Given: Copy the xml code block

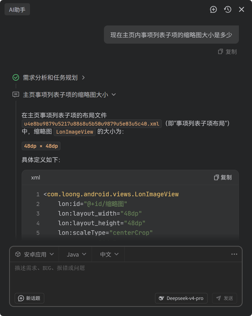Looking at the screenshot, I should click(x=223, y=178).
